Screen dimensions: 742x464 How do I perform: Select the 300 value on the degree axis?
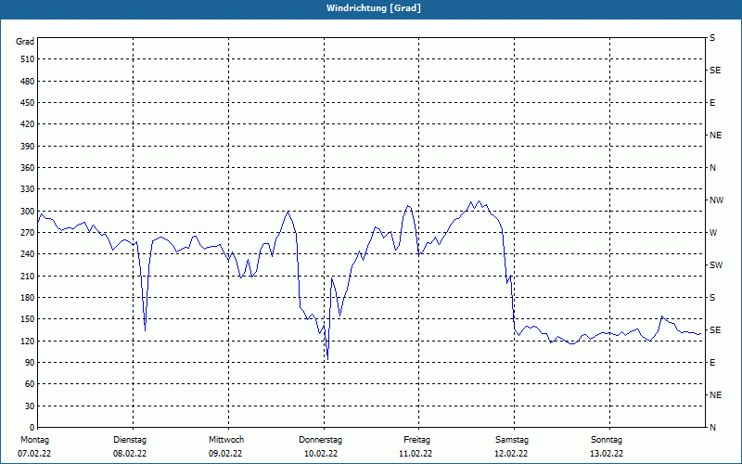point(28,212)
